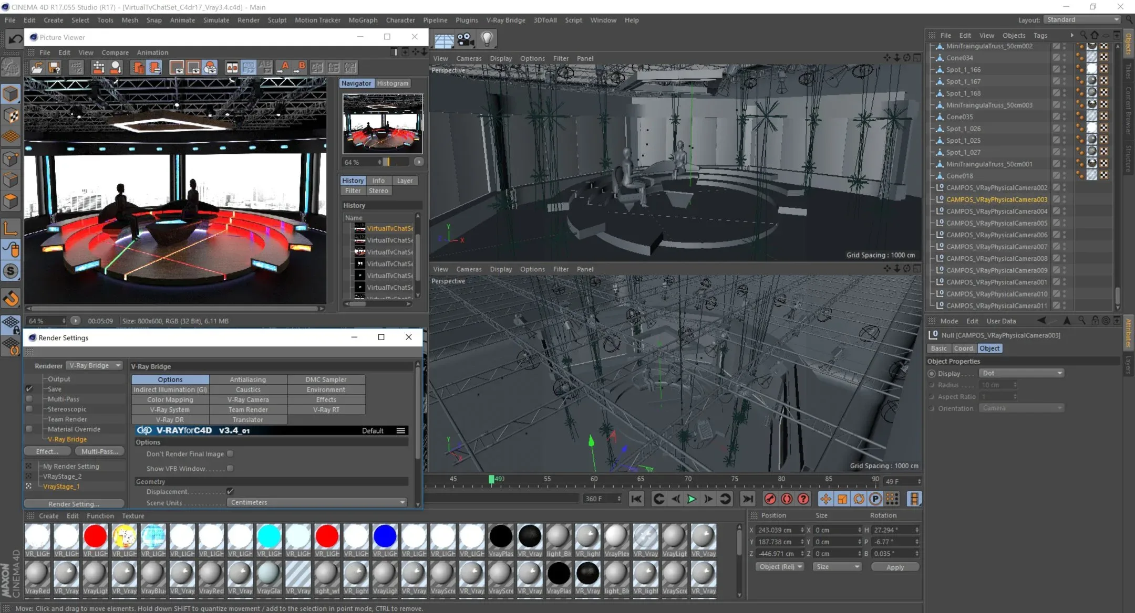
Task: Switch to the Antialiasing render settings tab
Action: tap(246, 379)
